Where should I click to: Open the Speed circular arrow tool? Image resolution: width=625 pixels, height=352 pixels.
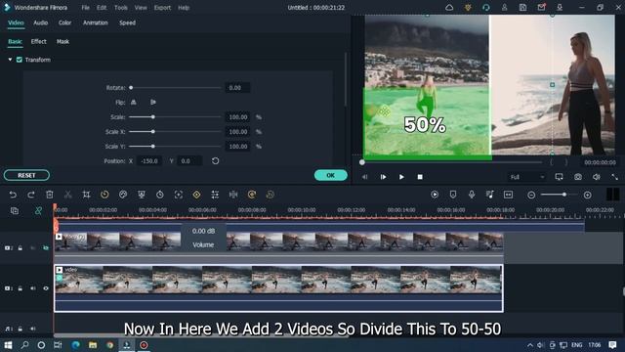pos(104,195)
